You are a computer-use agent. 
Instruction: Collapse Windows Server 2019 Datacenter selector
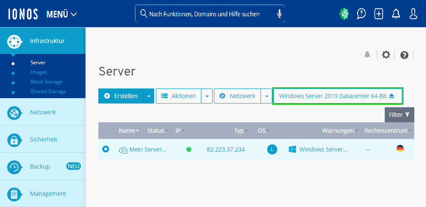[x=338, y=96]
